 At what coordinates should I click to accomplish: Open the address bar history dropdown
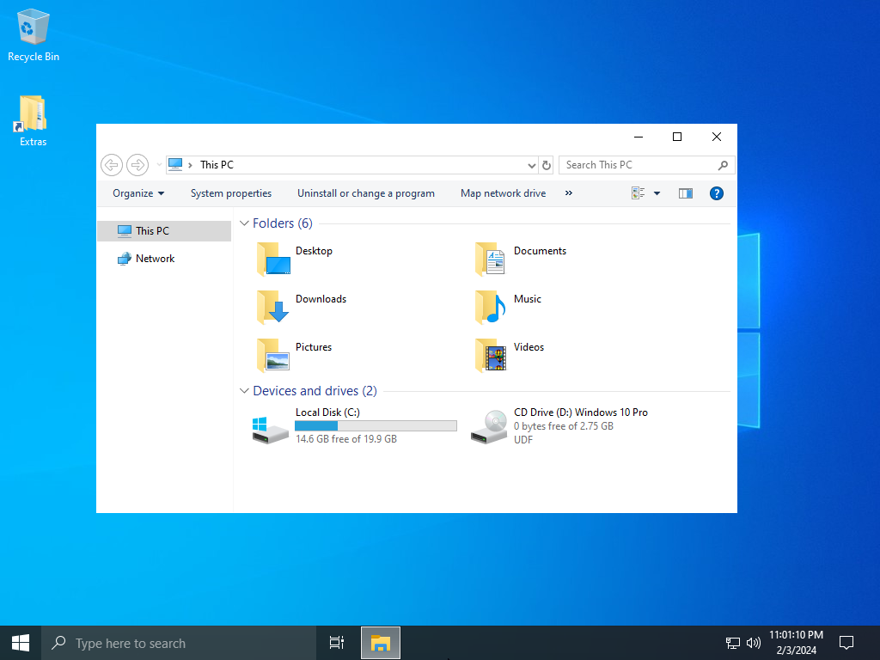point(531,165)
